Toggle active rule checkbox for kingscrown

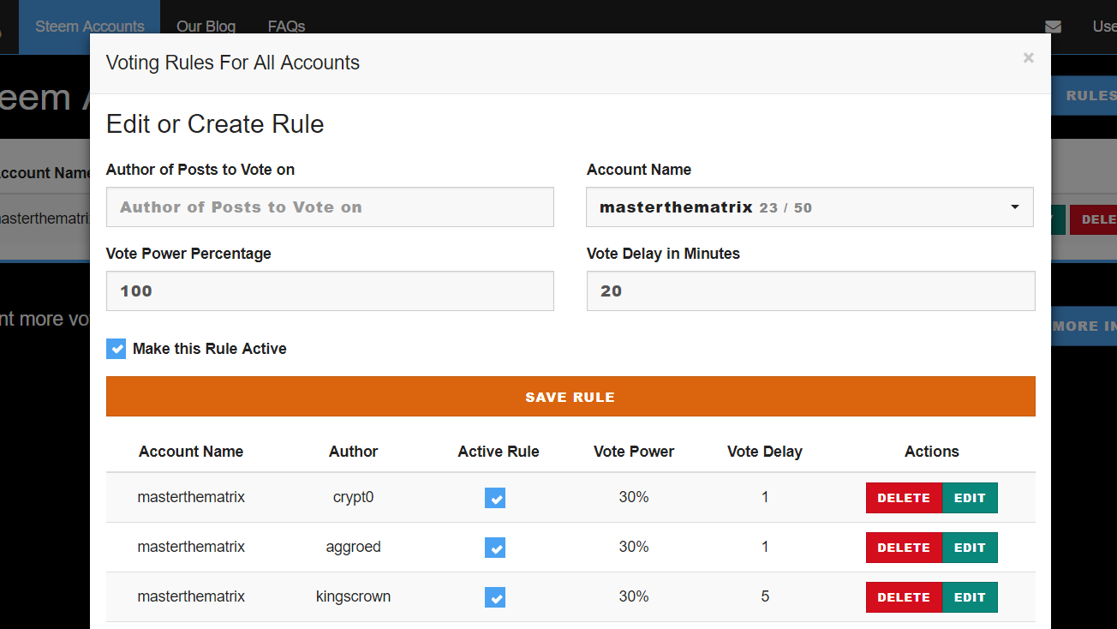pyautogui.click(x=494, y=597)
